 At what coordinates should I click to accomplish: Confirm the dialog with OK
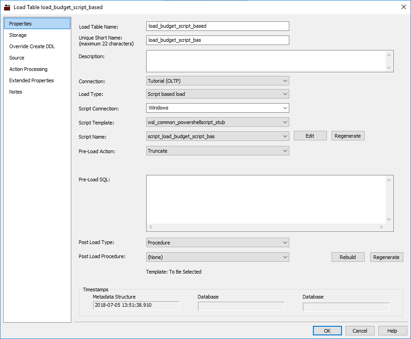coord(327,331)
